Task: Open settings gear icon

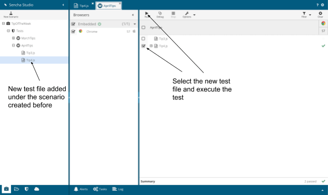Action: (322, 5)
